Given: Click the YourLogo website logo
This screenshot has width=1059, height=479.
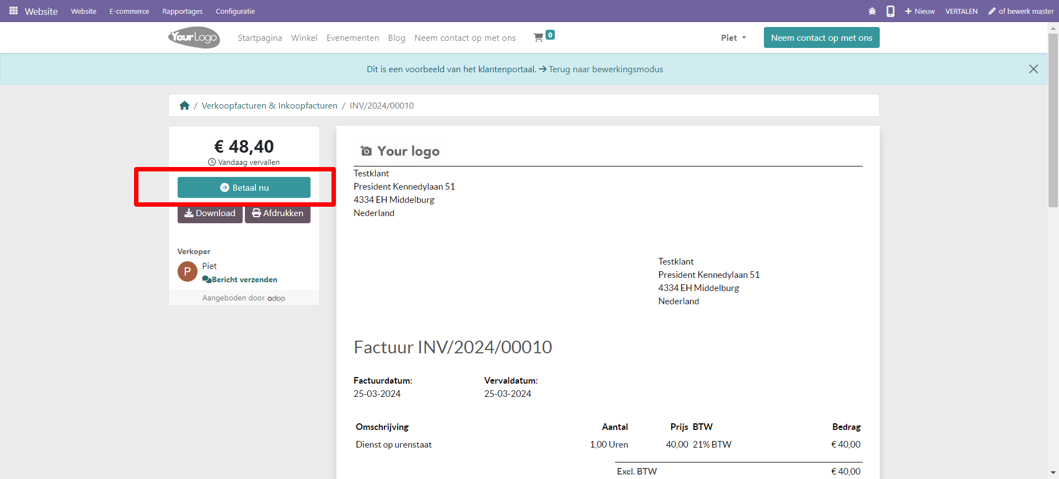Looking at the screenshot, I should [x=194, y=37].
